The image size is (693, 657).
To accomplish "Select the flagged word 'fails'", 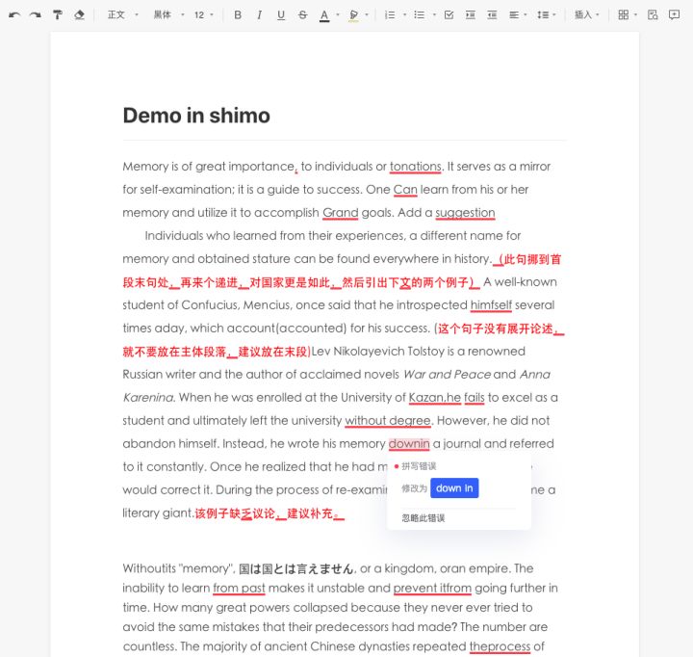I will tap(475, 397).
